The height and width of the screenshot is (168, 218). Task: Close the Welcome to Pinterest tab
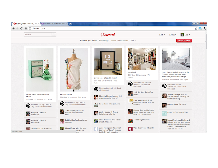66,24
